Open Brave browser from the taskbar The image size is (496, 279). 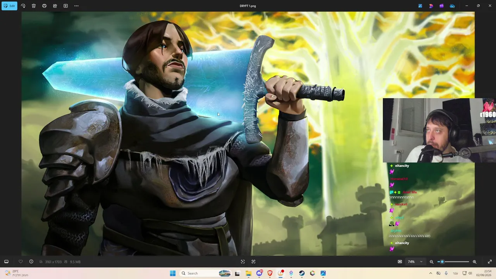click(x=270, y=273)
